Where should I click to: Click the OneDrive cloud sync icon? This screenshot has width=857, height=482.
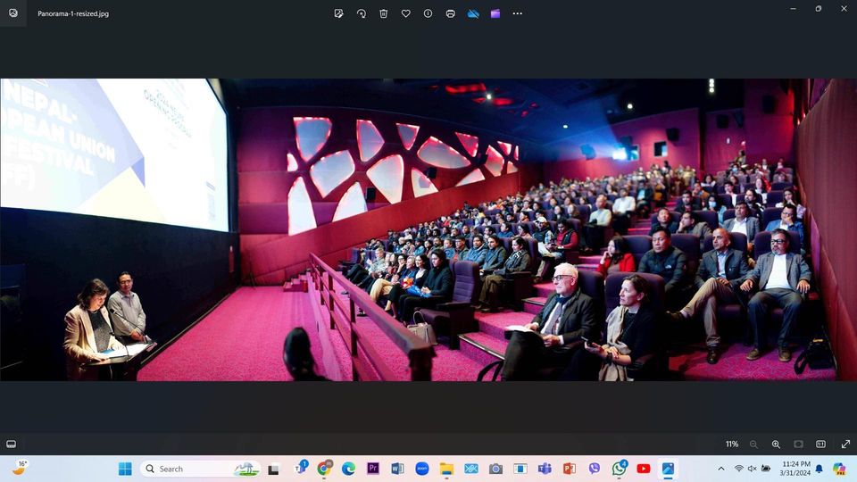pos(473,13)
